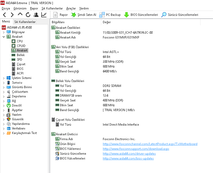This screenshot has height=173, width=213.
Task: Expand the Sunucu tree node
Action: tap(4, 83)
